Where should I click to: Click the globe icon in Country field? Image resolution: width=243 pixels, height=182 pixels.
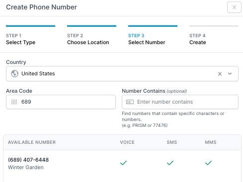pyautogui.click(x=14, y=73)
